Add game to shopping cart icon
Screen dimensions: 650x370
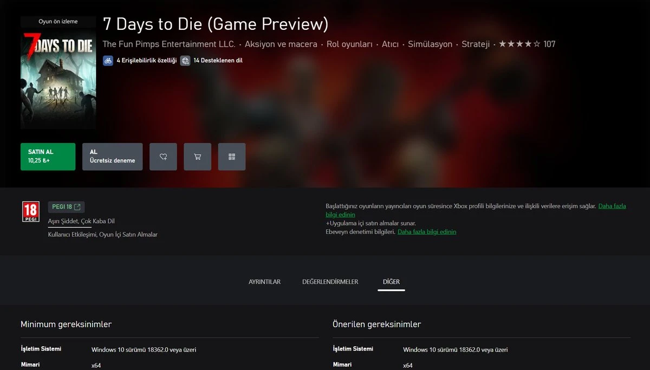[197, 157]
